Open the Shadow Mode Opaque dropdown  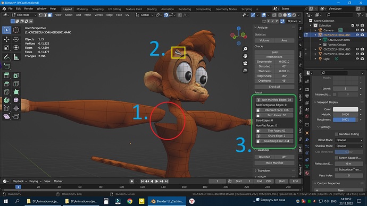349,146
